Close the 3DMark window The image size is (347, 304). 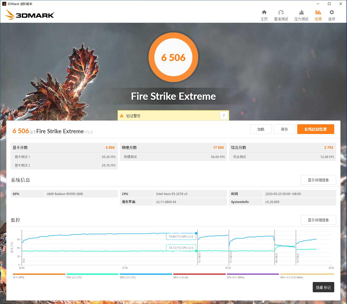(x=341, y=4)
